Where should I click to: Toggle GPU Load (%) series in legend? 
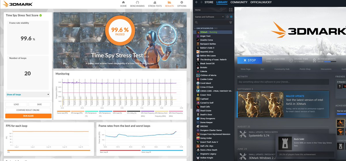click(x=119, y=113)
